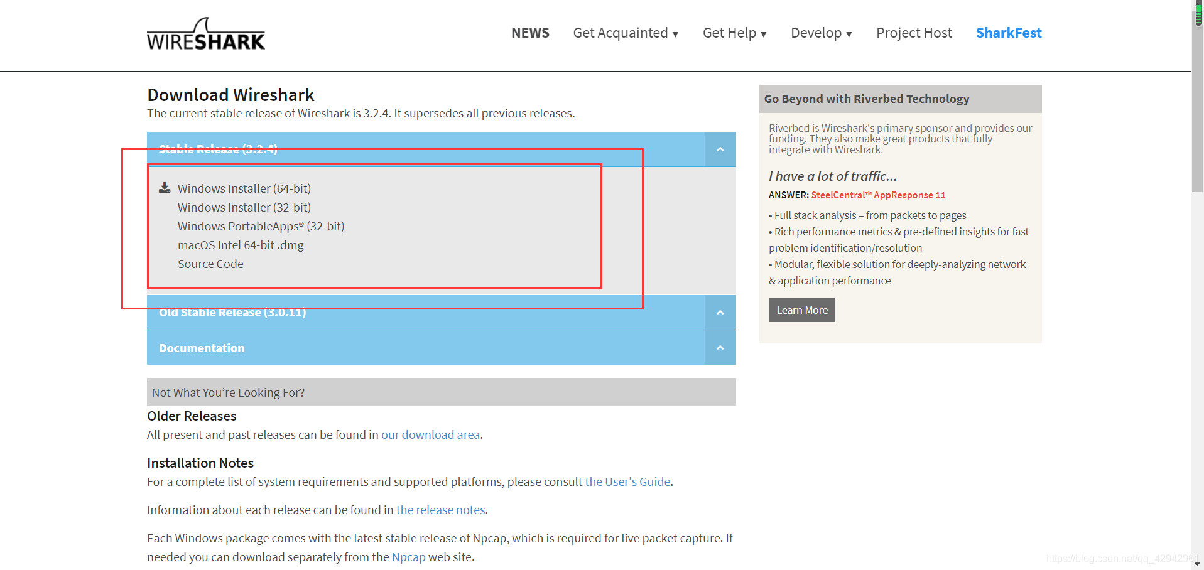Image resolution: width=1204 pixels, height=570 pixels.
Task: Click 'Go Beyond with Riverbed Technology' heading
Action: pyautogui.click(x=867, y=99)
